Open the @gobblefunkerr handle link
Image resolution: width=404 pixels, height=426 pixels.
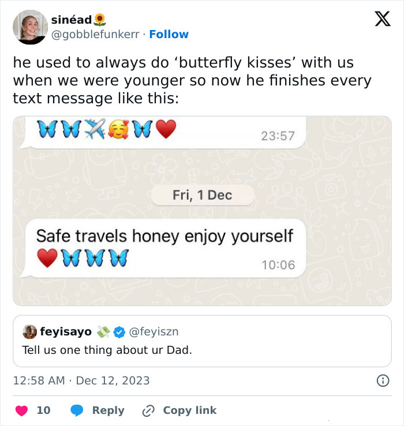coord(96,35)
